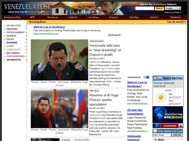Viewport: 189px width, 141px height.
Task: Click the Hugo Chavez link in the first article
Action: pos(107,69)
